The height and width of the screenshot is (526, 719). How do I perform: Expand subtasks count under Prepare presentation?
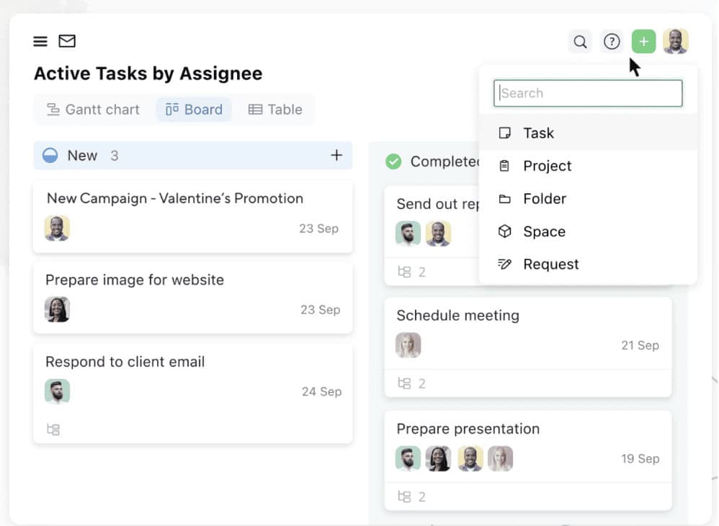point(412,496)
